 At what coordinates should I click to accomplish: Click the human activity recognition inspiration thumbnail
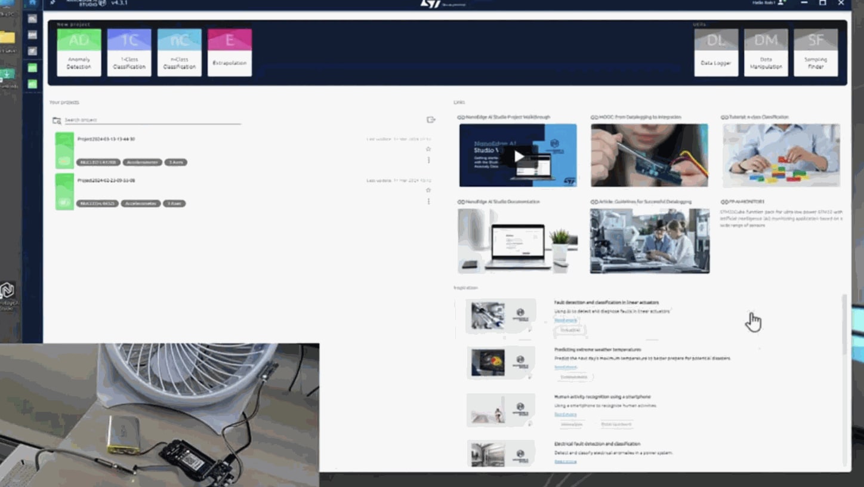coord(501,410)
